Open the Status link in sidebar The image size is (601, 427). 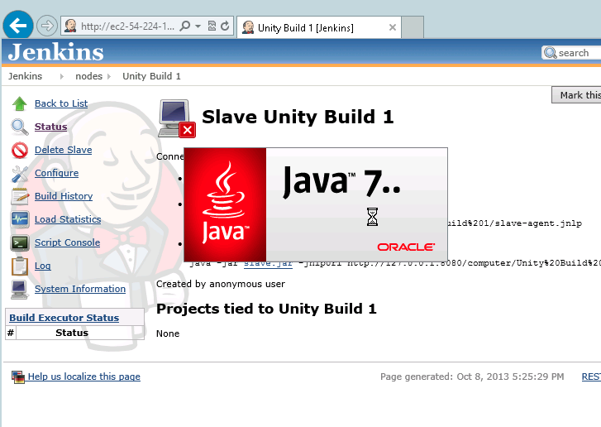point(50,127)
